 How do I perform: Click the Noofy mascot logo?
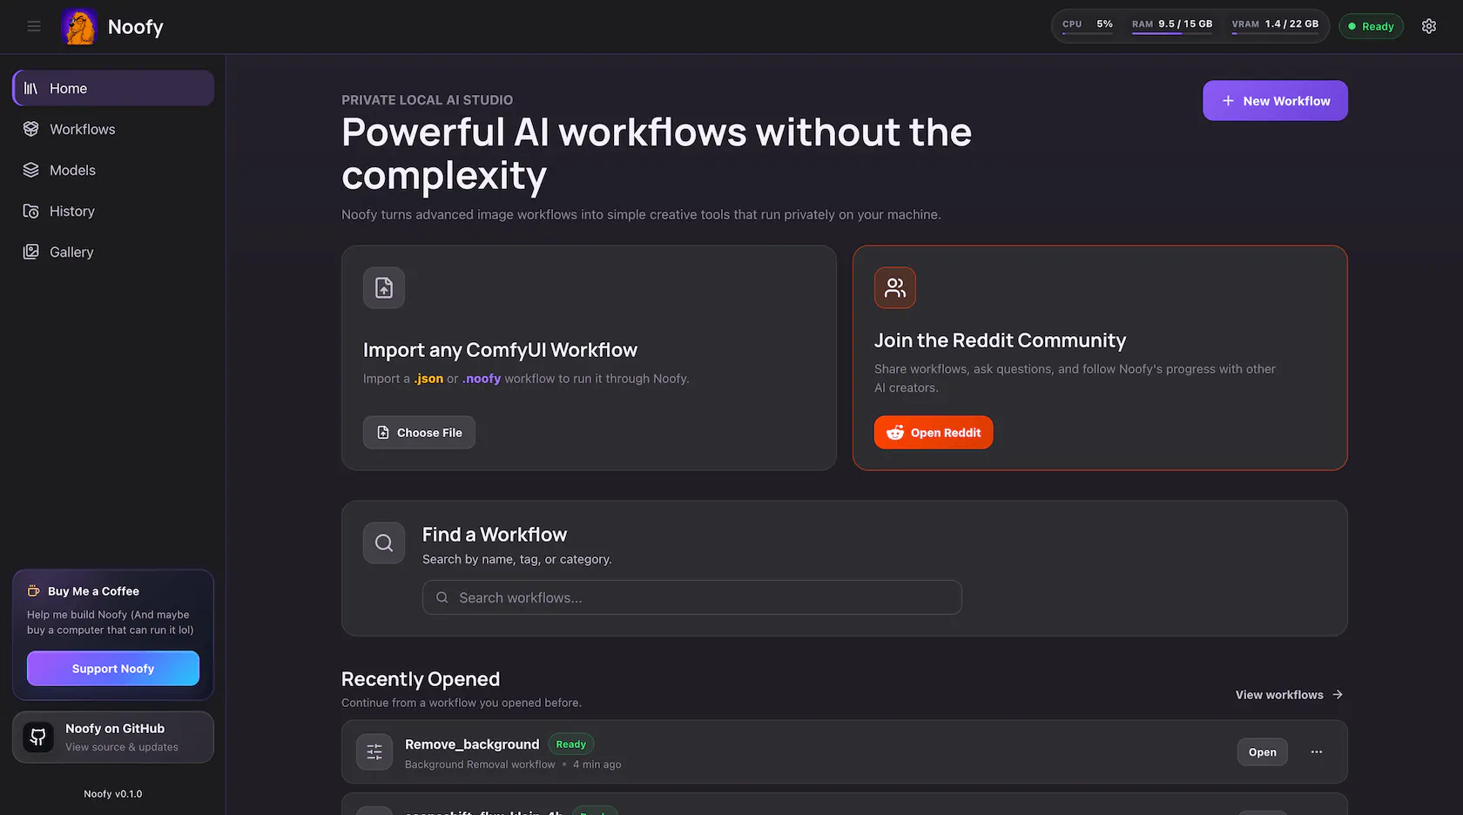click(x=79, y=26)
